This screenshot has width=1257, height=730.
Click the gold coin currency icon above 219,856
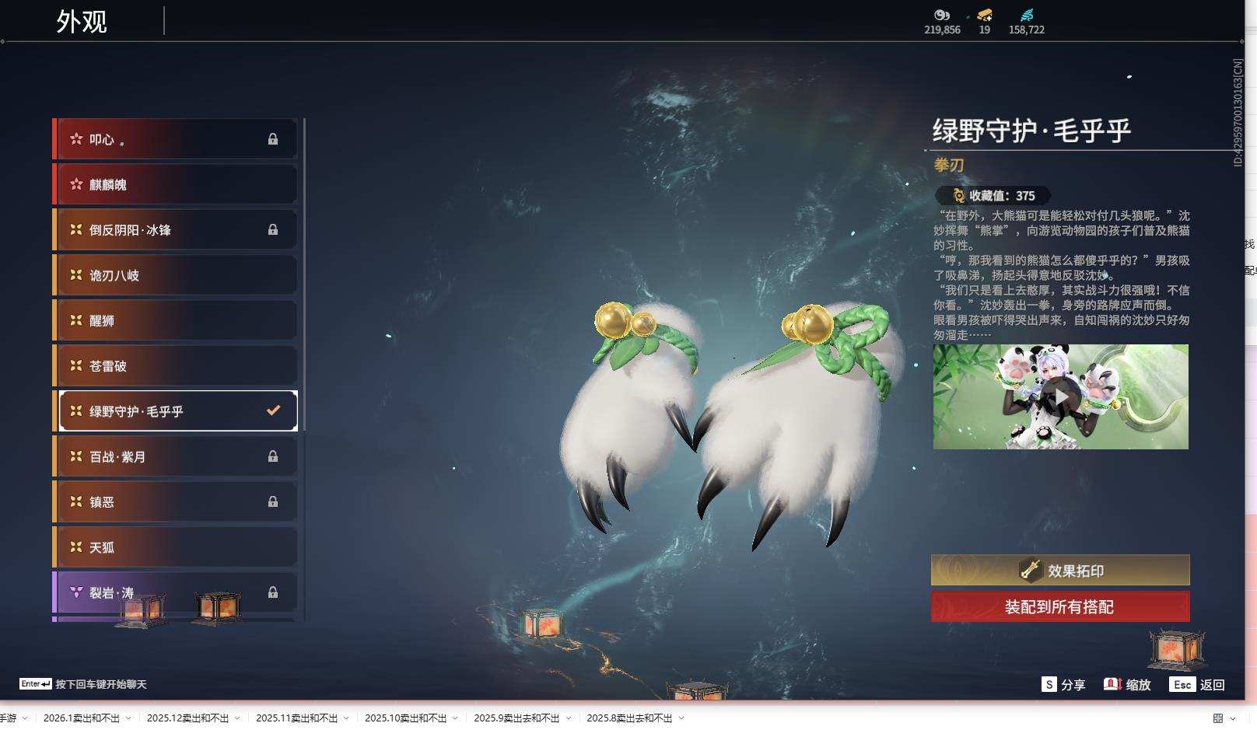[x=942, y=15]
